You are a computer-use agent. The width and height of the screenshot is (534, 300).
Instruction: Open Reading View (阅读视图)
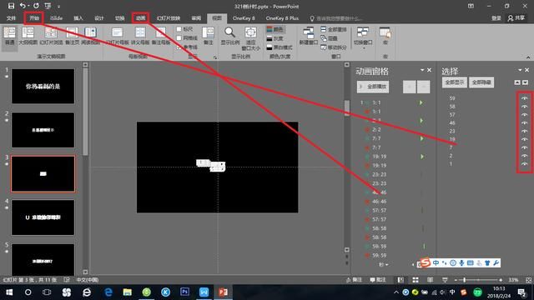coord(90,36)
